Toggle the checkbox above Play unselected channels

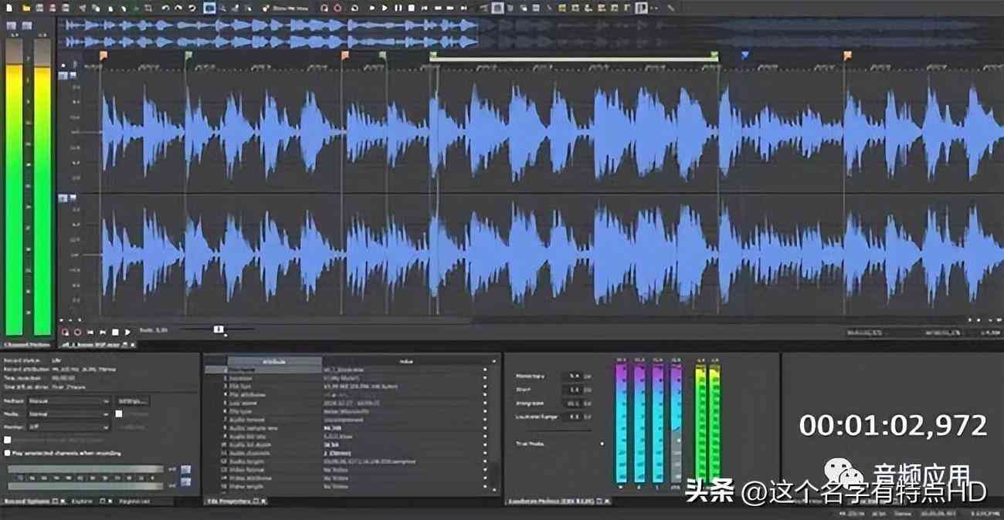(x=8, y=440)
